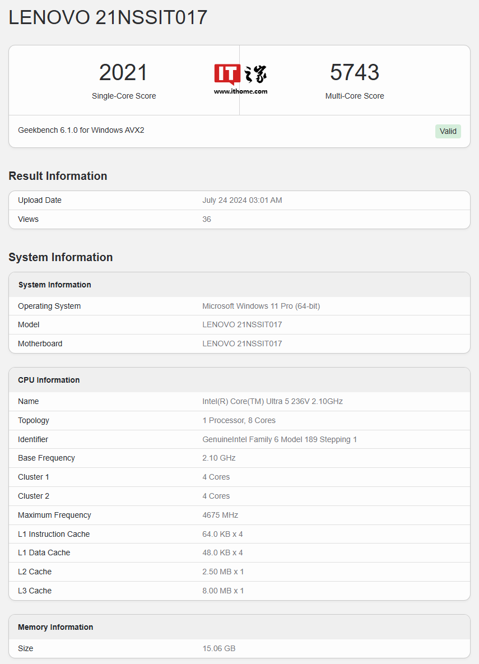Click the Result Information heading
Image resolution: width=479 pixels, height=664 pixels.
58,176
